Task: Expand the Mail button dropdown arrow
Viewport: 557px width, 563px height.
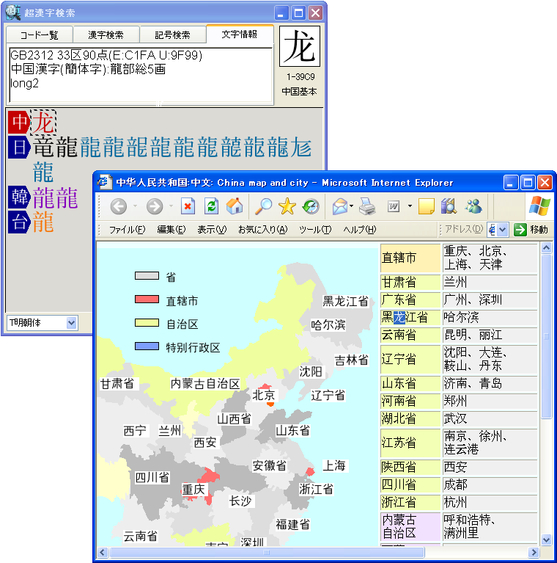Action: (x=350, y=206)
